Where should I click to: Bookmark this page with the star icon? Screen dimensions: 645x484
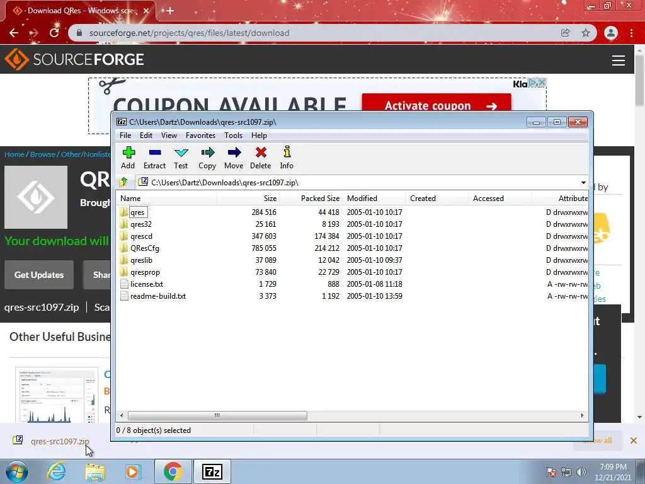586,33
